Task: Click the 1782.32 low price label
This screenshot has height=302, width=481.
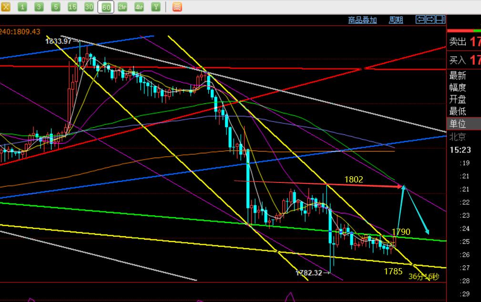Action: click(309, 272)
